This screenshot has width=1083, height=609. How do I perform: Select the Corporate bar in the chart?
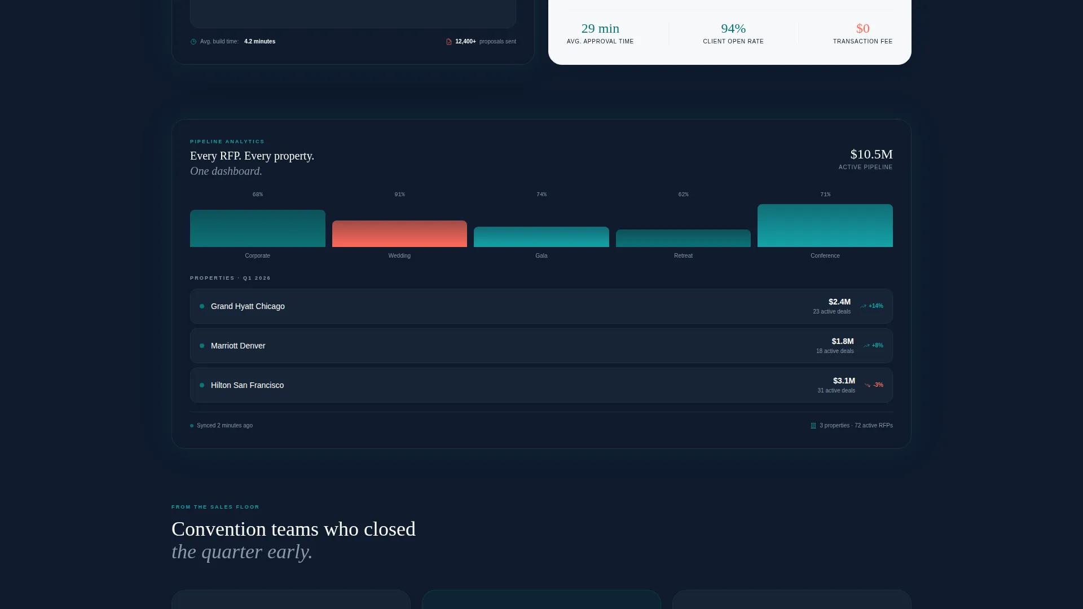tap(258, 228)
